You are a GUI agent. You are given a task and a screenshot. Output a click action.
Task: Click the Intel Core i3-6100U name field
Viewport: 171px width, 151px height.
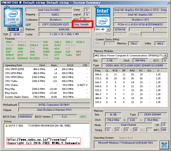point(49,10)
